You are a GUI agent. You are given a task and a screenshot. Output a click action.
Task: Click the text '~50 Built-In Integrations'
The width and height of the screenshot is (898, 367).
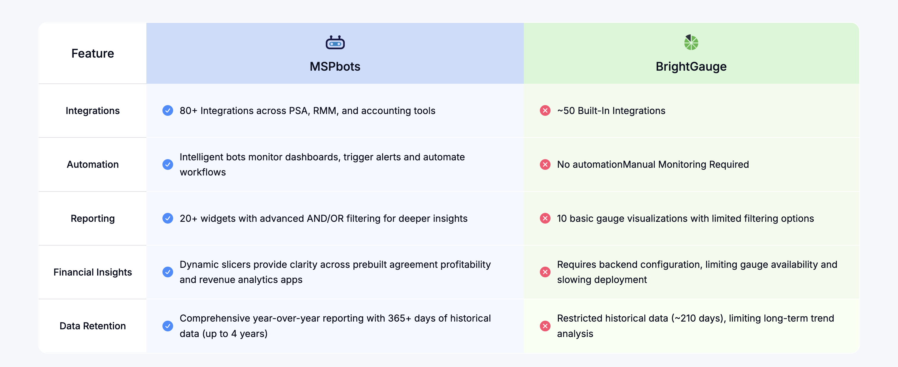coord(611,110)
